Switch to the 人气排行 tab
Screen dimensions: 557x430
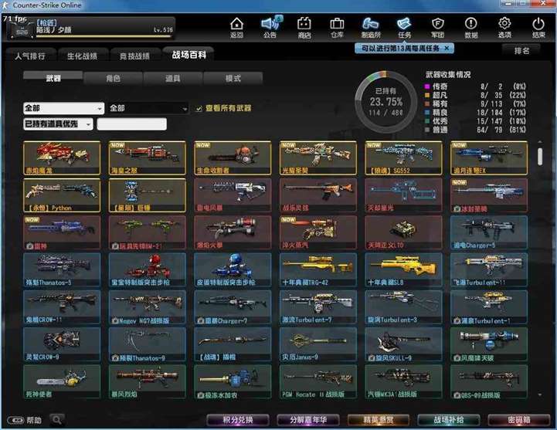click(x=31, y=56)
